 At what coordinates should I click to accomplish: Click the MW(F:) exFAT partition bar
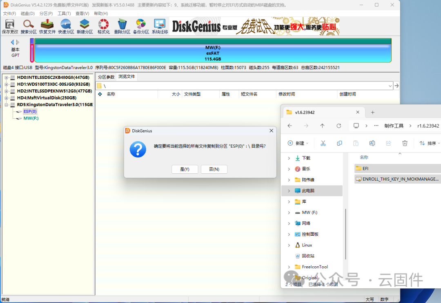coord(213,51)
